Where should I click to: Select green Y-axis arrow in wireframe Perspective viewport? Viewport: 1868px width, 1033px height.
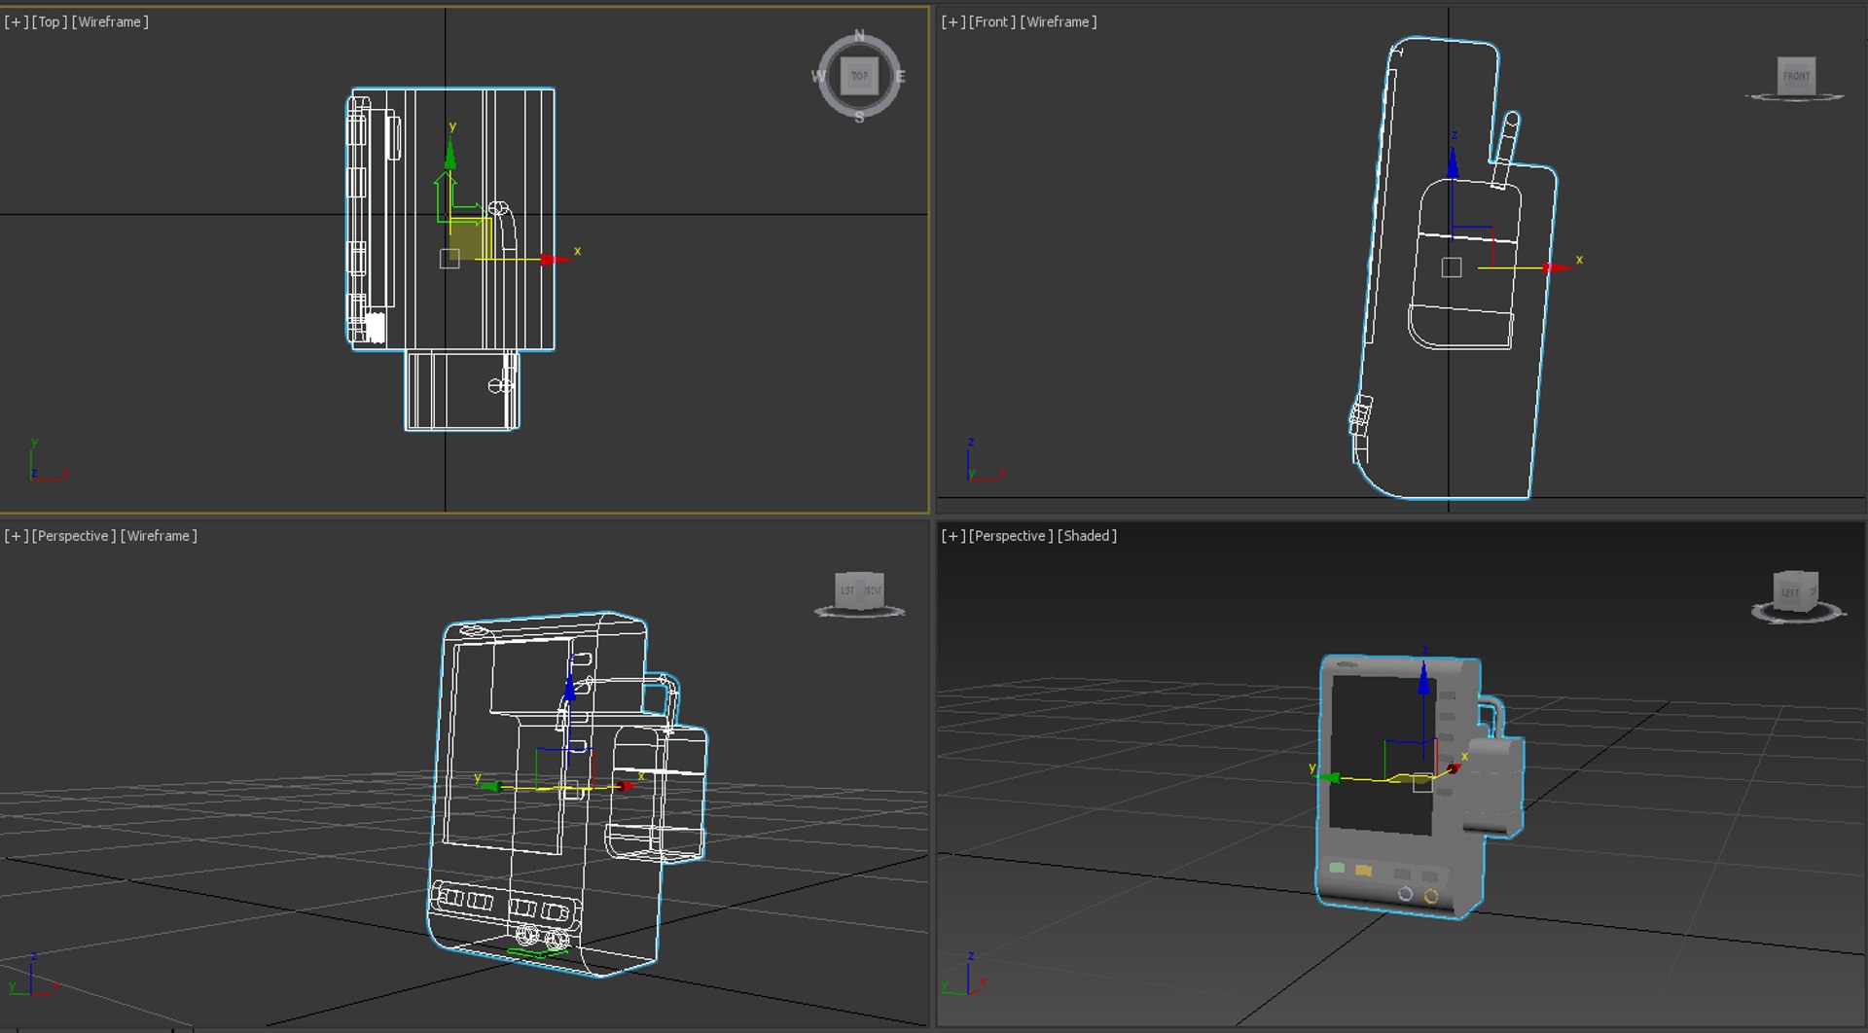492,786
